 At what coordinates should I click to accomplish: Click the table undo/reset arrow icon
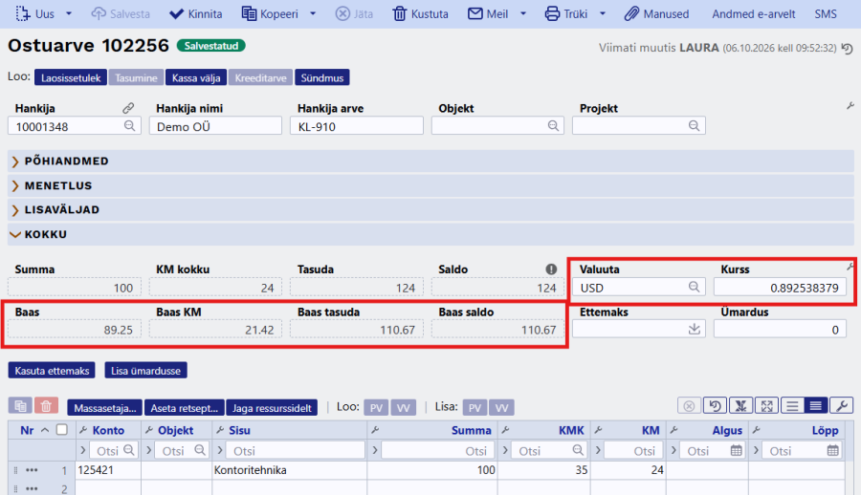pyautogui.click(x=715, y=406)
